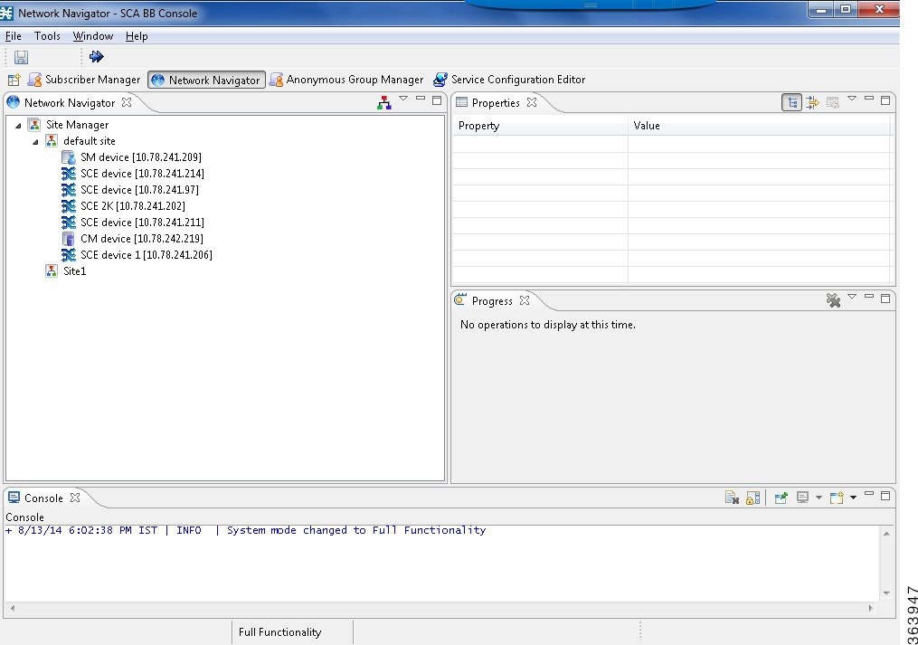The height and width of the screenshot is (645, 918).
Task: Collapse the default site tree node
Action: 34,140
